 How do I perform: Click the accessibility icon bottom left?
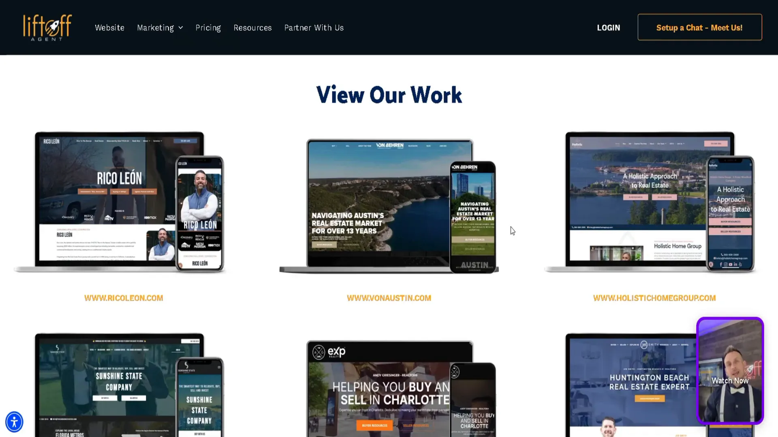(x=15, y=422)
